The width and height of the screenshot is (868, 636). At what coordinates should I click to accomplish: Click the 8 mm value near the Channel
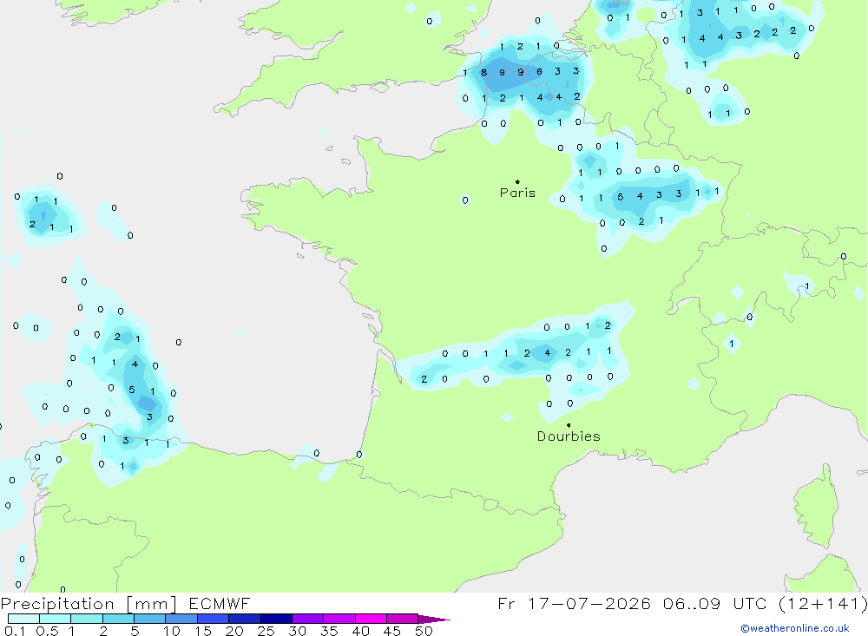483,72
